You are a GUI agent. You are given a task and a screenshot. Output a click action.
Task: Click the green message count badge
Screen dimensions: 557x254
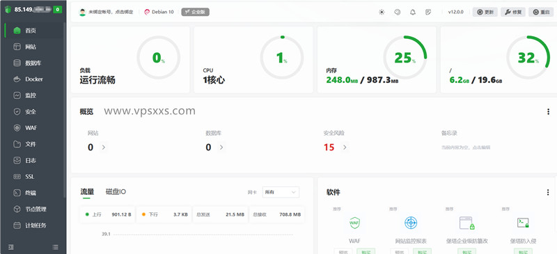pos(58,10)
